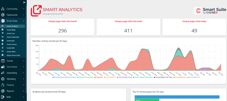Click the Smart Duplicates icon

tap(2, 37)
